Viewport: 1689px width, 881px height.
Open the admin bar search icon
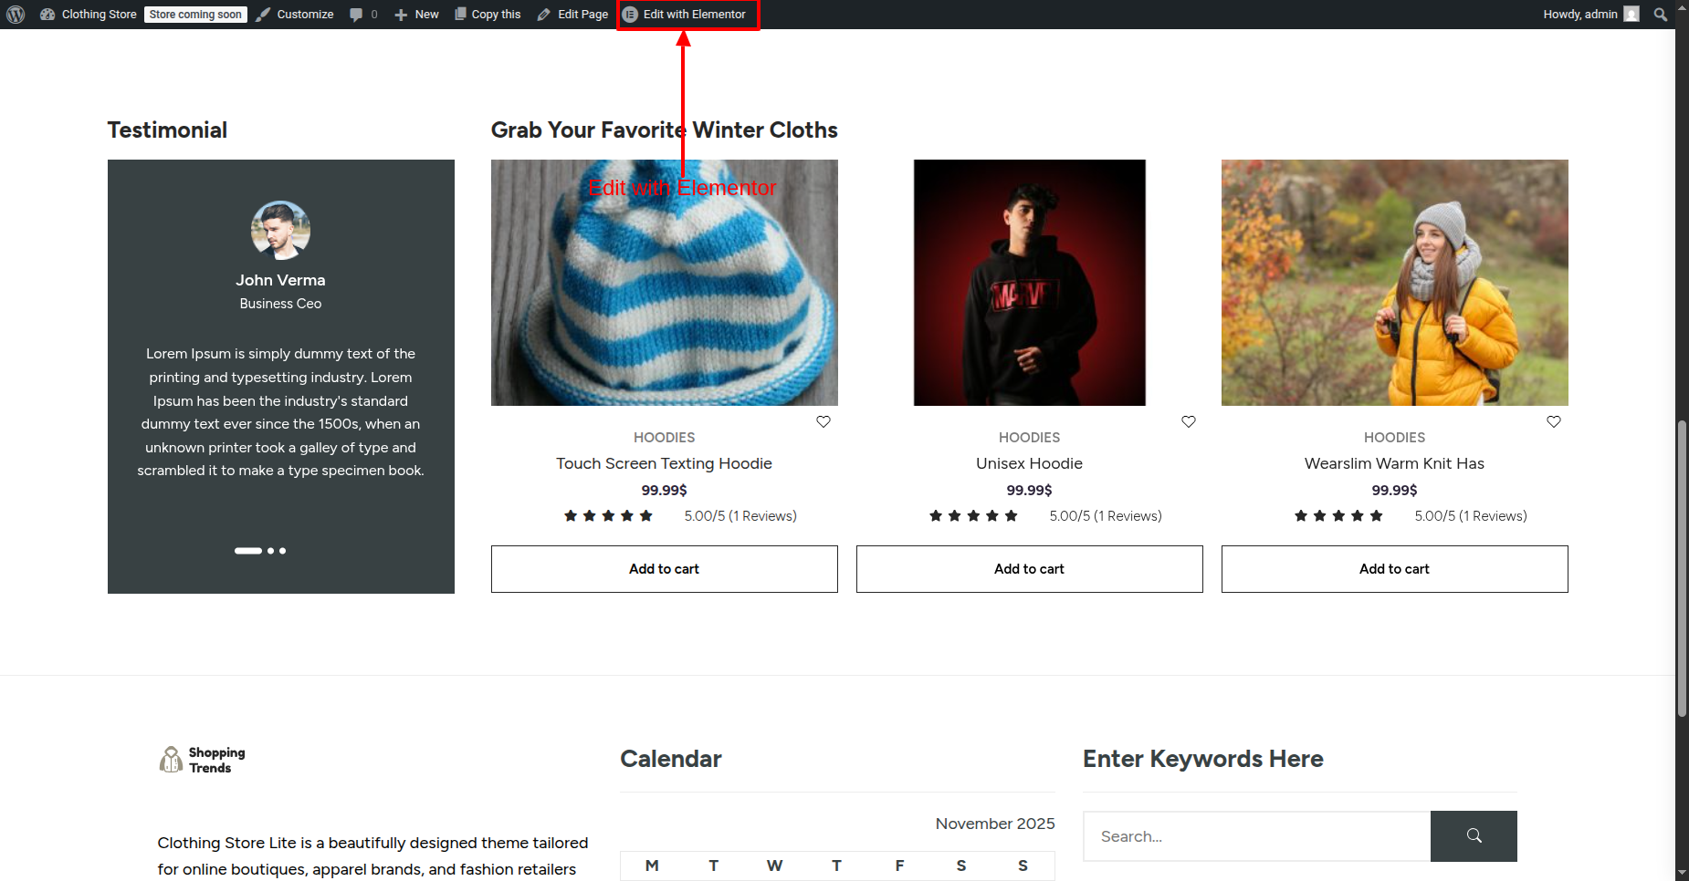click(x=1660, y=15)
